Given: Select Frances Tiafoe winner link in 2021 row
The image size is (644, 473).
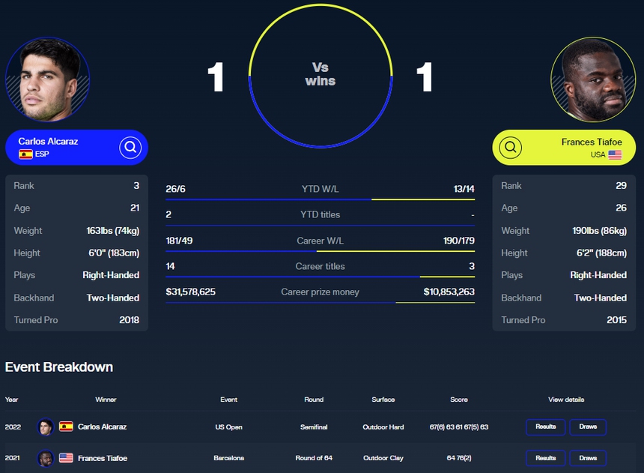Looking at the screenshot, I should click(103, 458).
